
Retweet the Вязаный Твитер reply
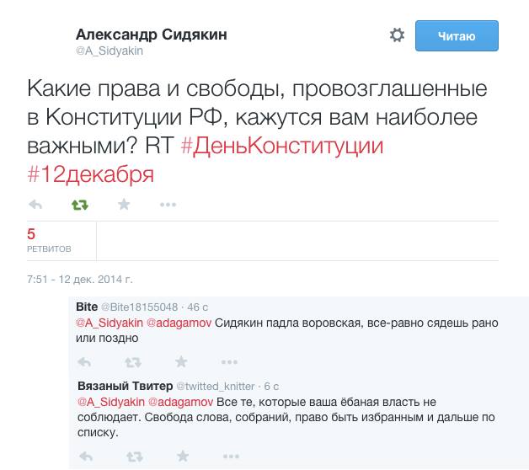(135, 457)
